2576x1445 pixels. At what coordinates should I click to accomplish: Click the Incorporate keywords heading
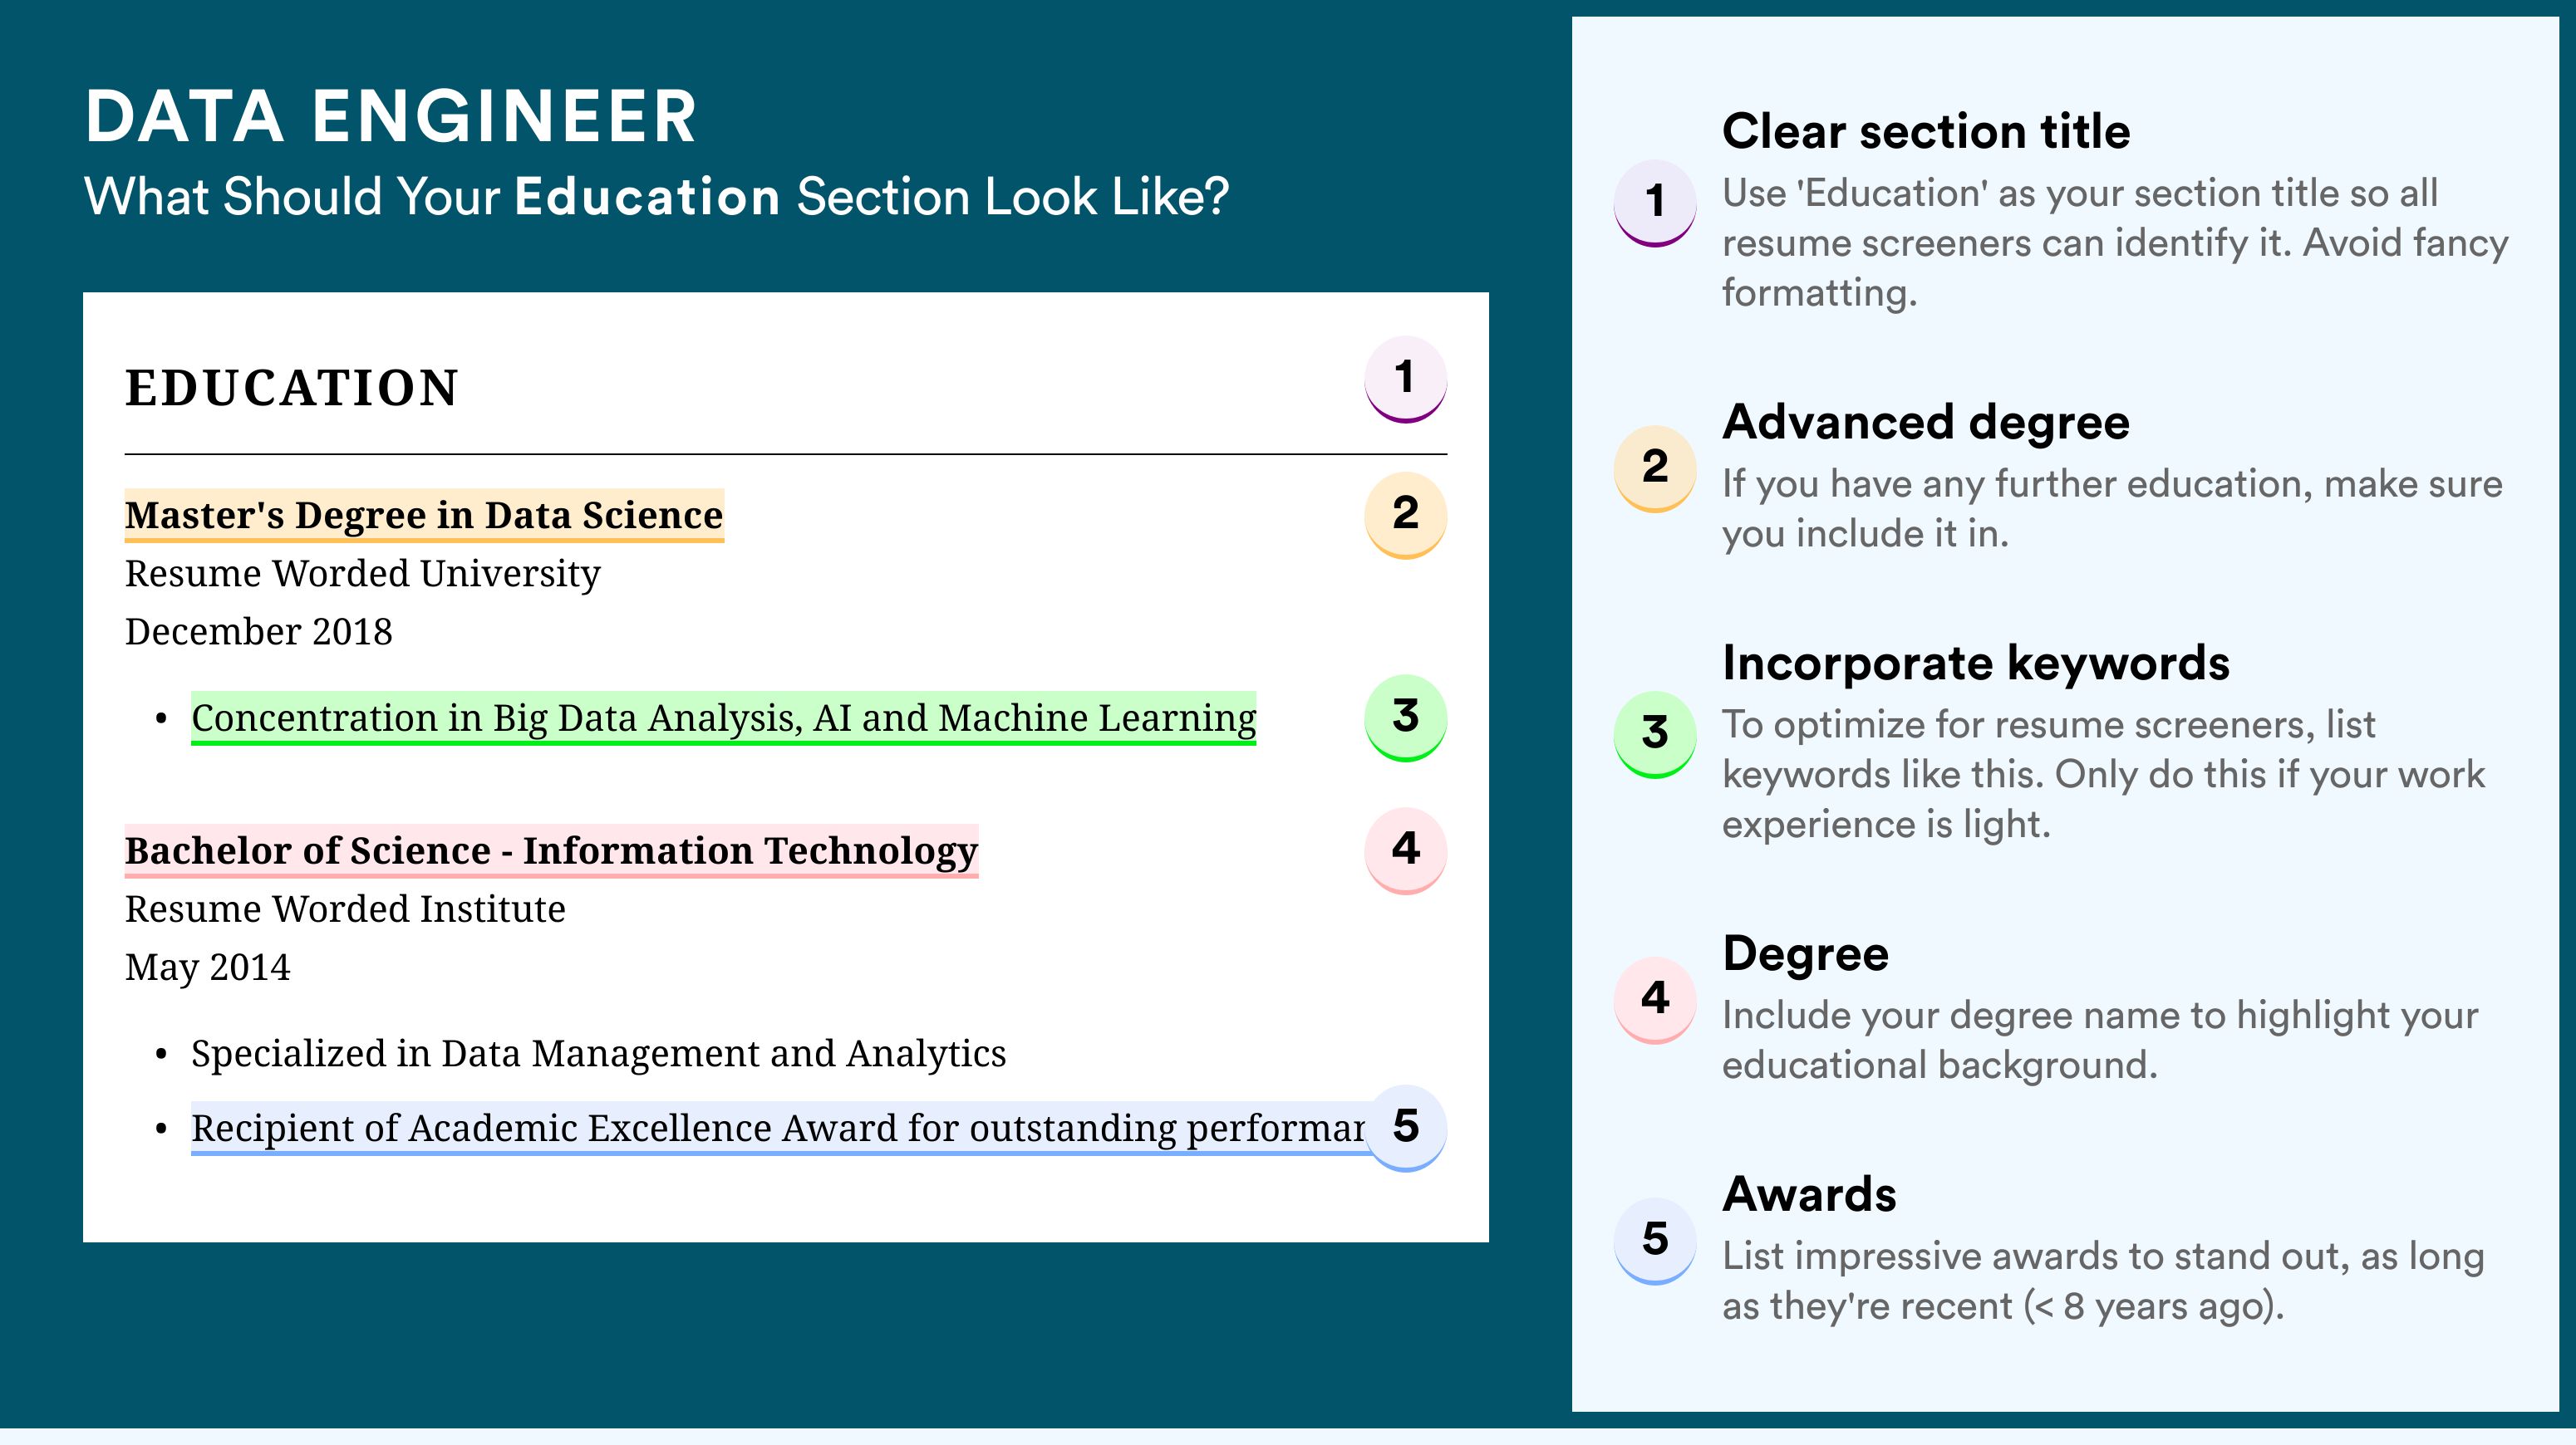coord(1976,664)
